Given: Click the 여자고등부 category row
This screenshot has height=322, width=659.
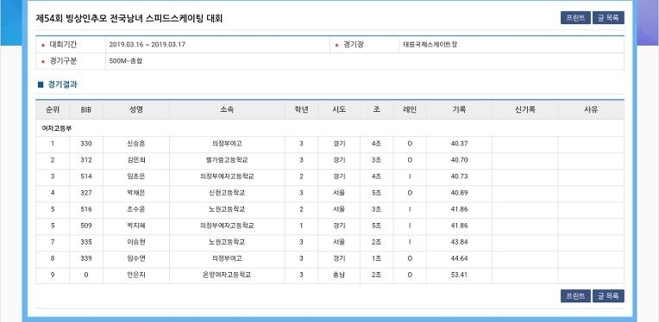Looking at the screenshot, I should coord(329,128).
